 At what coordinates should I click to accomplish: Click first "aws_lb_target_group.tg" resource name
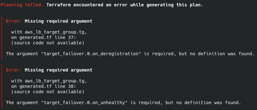click(55, 32)
